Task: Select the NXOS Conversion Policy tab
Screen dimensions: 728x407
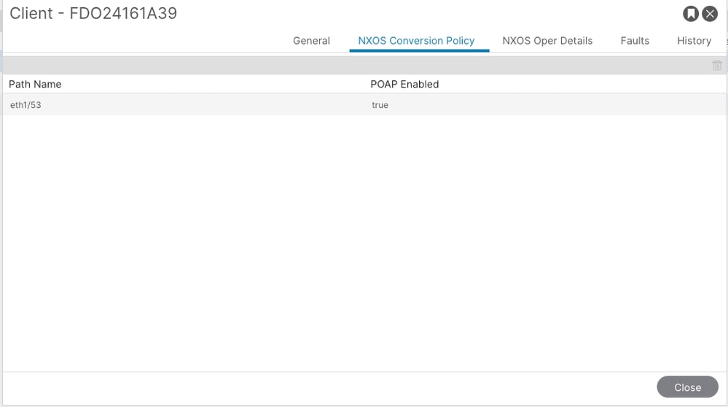Action: coord(416,41)
